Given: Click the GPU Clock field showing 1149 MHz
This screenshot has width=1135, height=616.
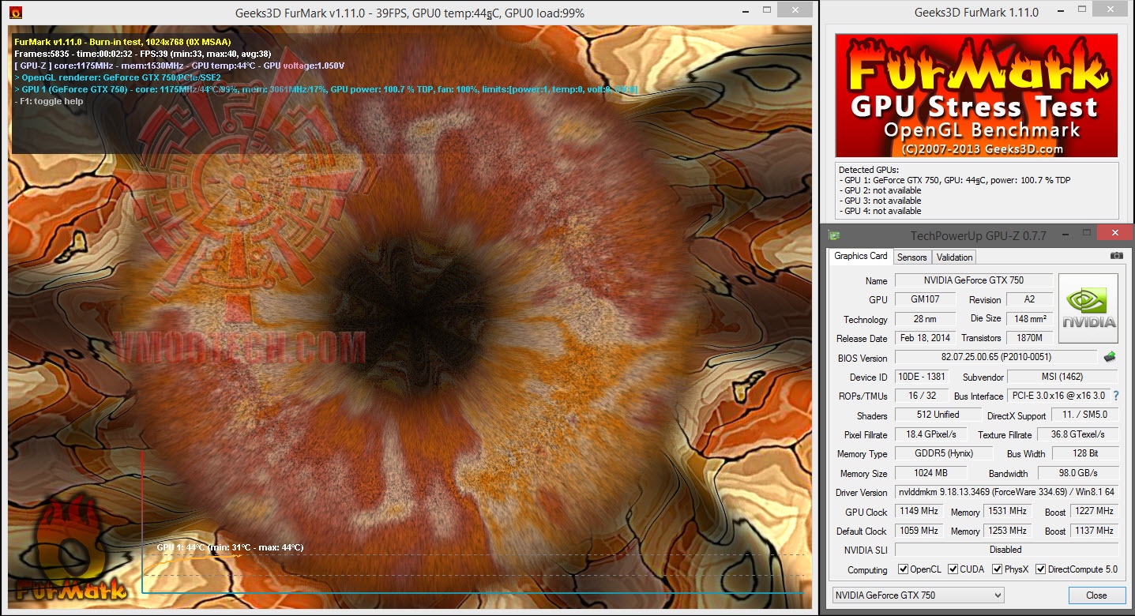Looking at the screenshot, I should click(x=919, y=512).
